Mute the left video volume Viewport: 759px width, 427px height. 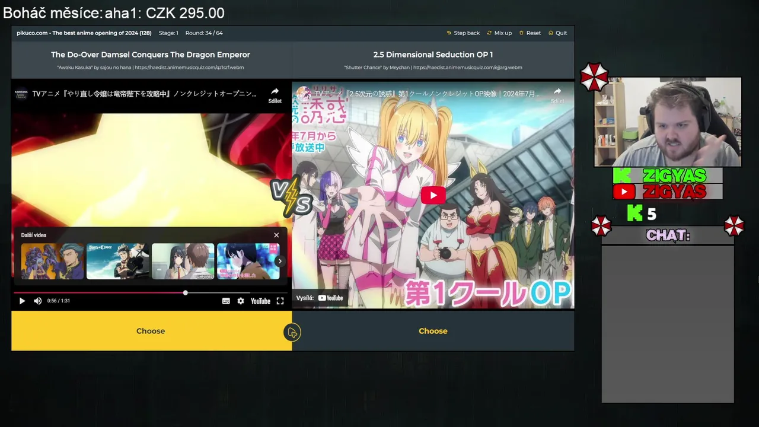[x=38, y=301]
